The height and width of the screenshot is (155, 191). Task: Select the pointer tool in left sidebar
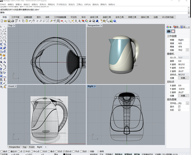(2, 27)
